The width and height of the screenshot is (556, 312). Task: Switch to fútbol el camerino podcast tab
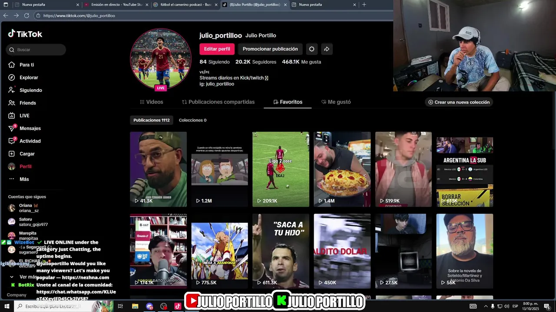click(186, 5)
